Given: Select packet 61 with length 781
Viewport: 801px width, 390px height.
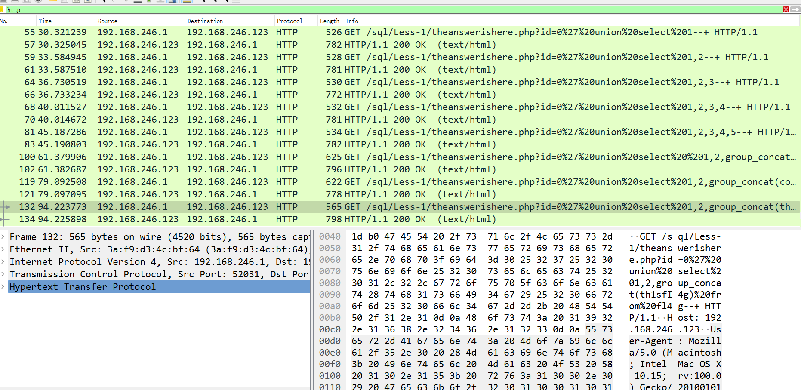Looking at the screenshot, I should (400, 70).
